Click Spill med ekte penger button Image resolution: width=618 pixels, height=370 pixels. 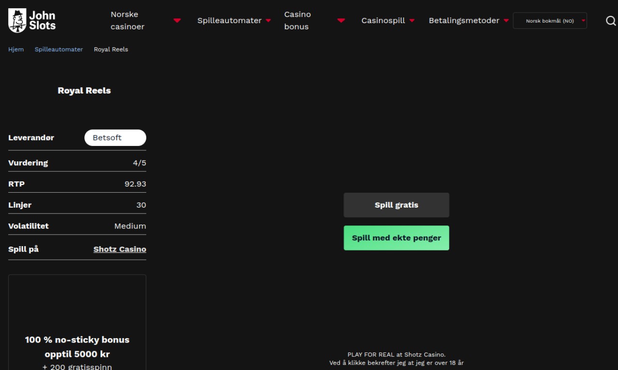[396, 238]
